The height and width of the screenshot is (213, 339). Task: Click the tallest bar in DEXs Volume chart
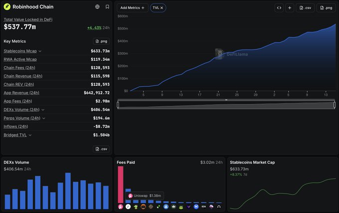pyautogui.click(x=68, y=191)
